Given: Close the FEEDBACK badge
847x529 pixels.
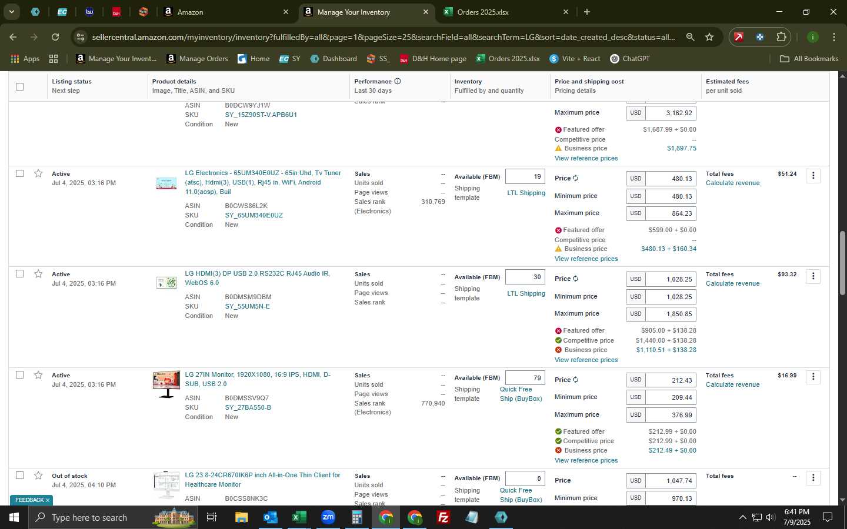Looking at the screenshot, I should click(x=47, y=500).
